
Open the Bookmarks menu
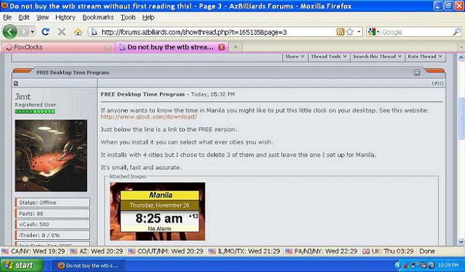(x=97, y=17)
